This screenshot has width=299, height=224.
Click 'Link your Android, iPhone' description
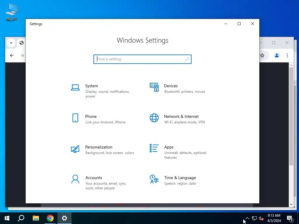point(105,122)
